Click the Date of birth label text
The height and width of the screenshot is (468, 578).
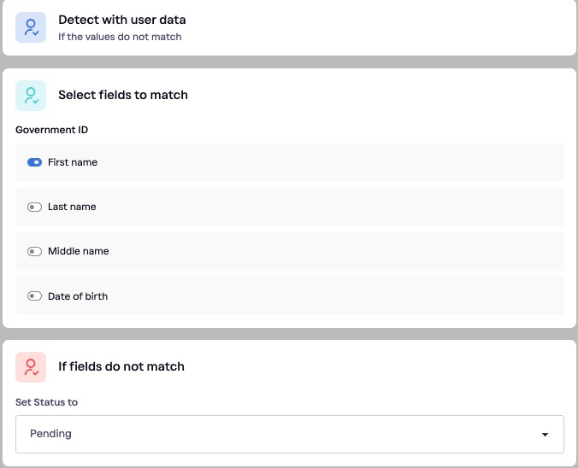[x=78, y=296]
